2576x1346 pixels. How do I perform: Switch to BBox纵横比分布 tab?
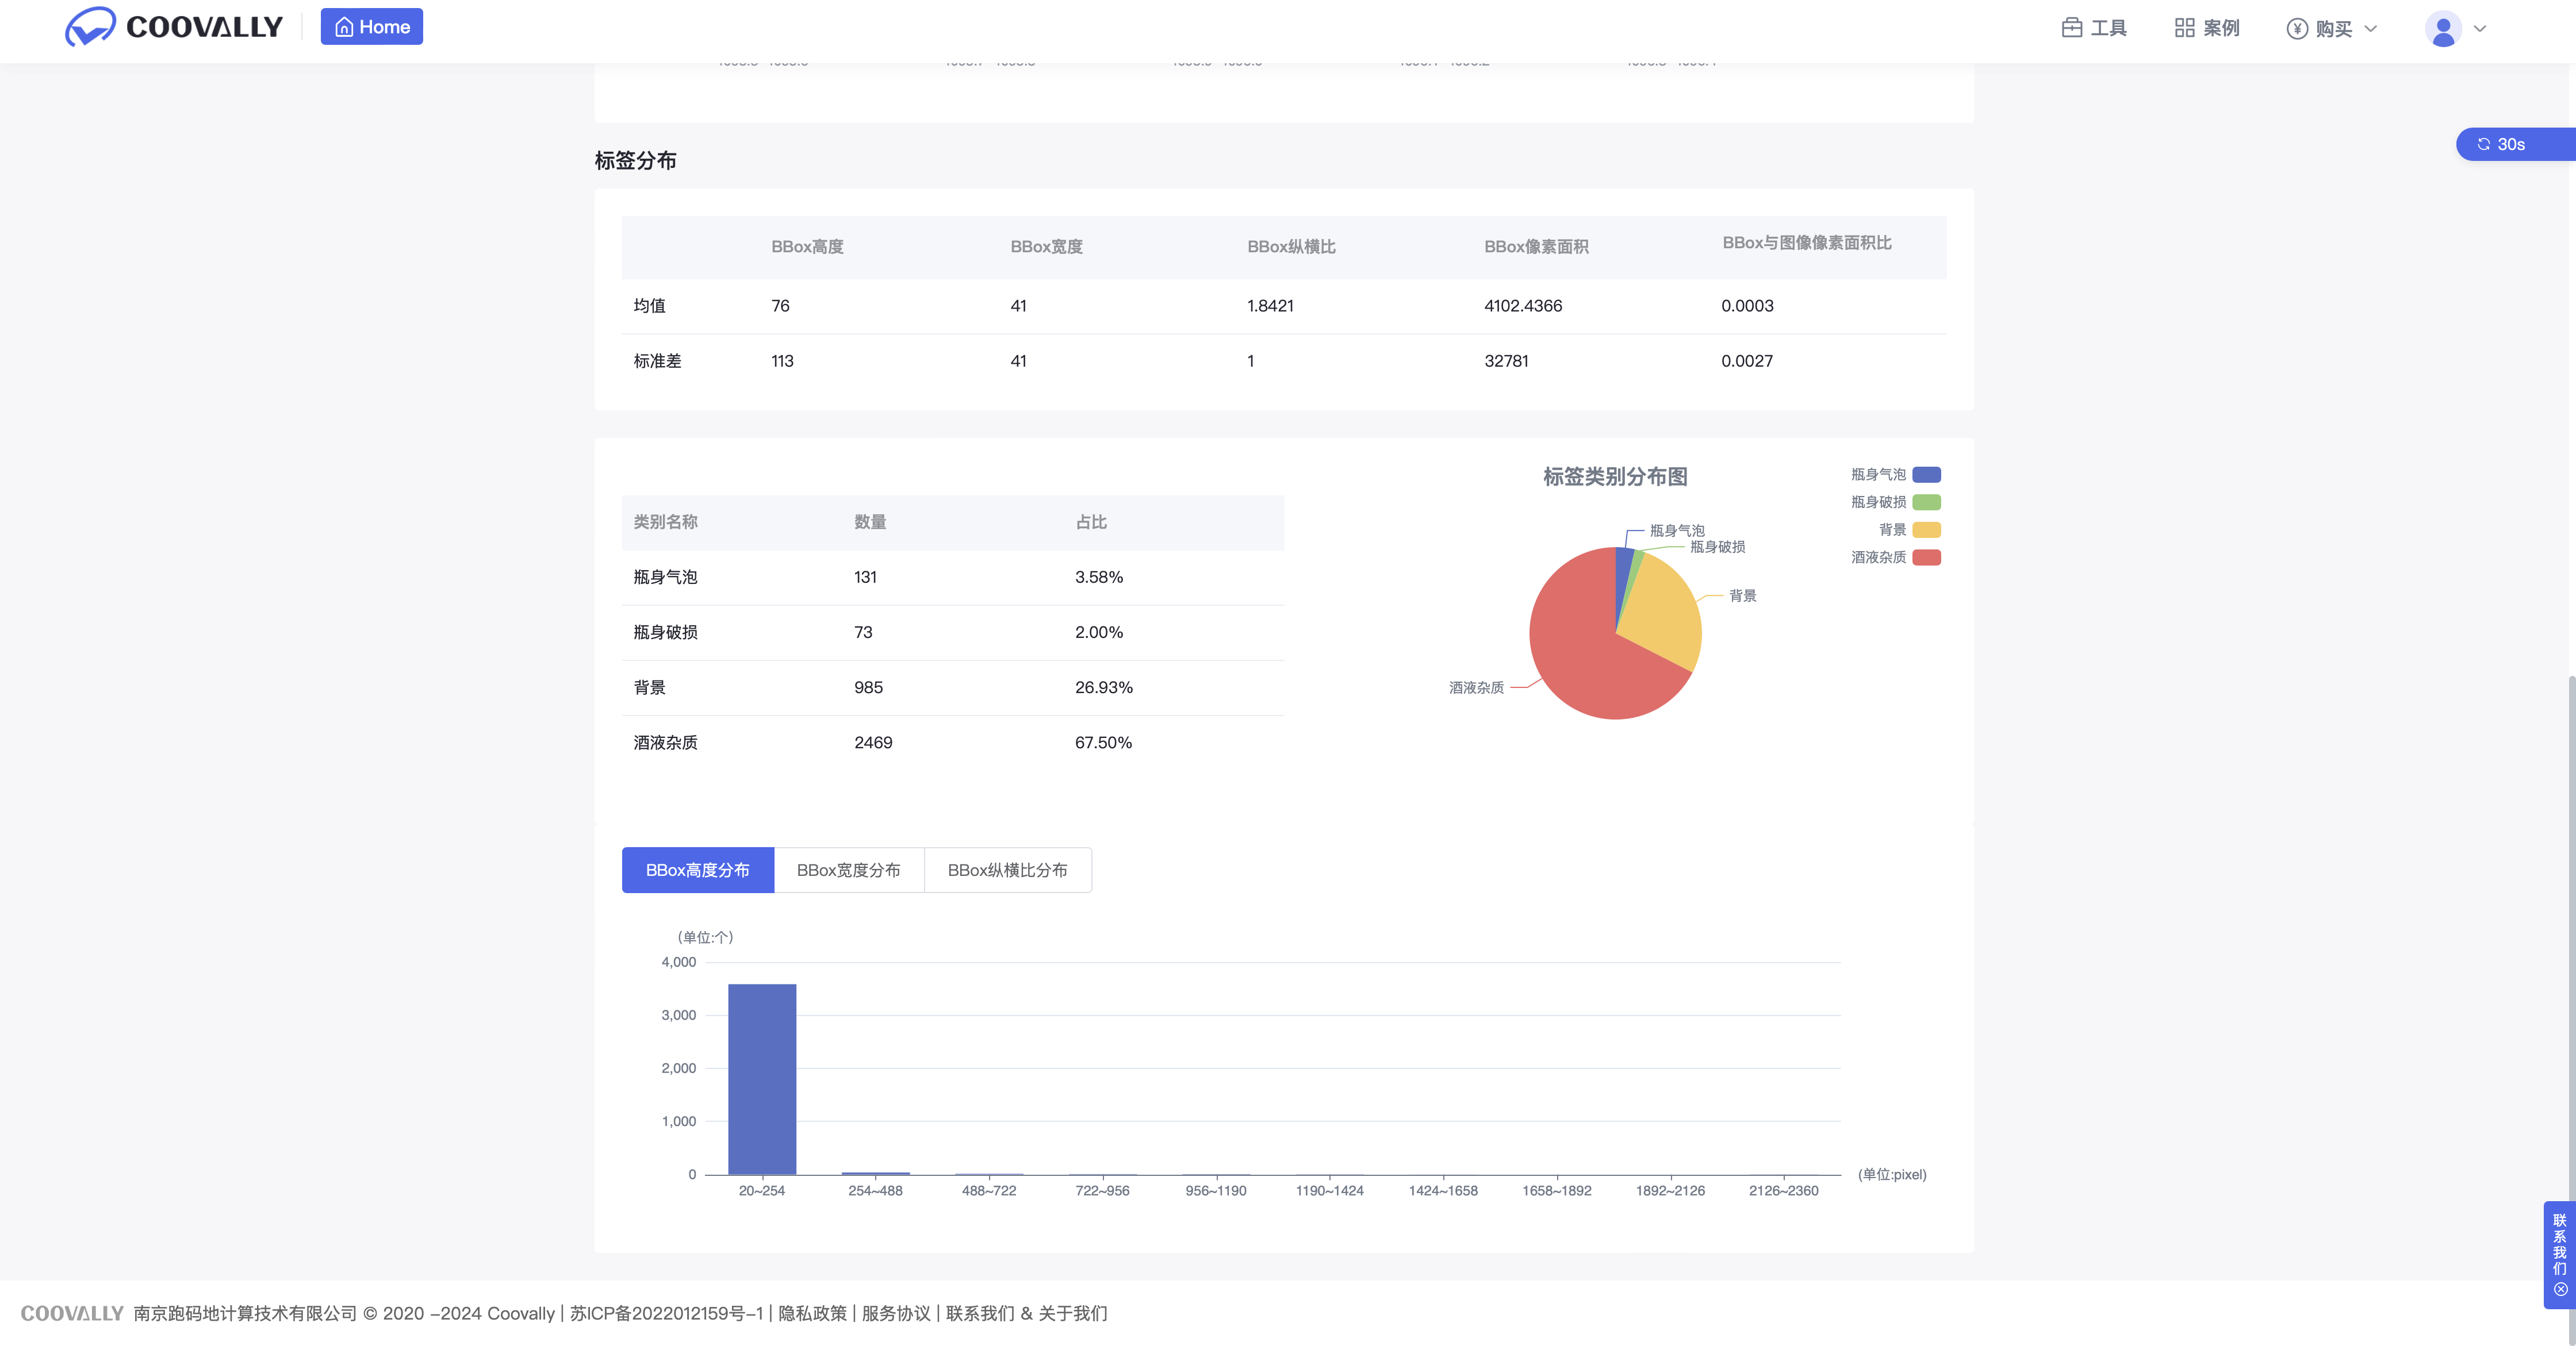(x=1007, y=870)
